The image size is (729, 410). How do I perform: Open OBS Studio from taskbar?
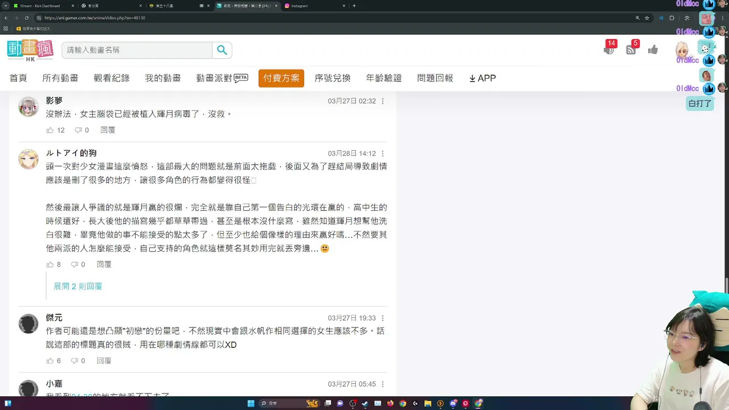click(x=353, y=403)
